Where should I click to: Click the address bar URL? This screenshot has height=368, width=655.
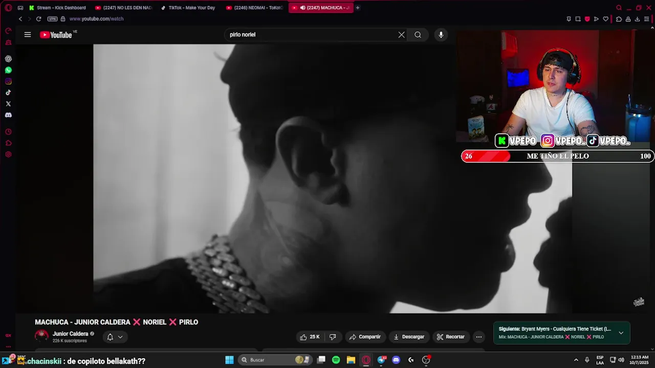coord(96,19)
